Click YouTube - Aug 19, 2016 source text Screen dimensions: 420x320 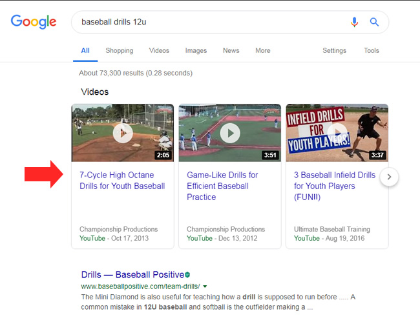click(x=329, y=238)
